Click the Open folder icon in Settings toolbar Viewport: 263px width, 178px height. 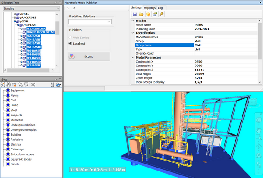point(142,14)
